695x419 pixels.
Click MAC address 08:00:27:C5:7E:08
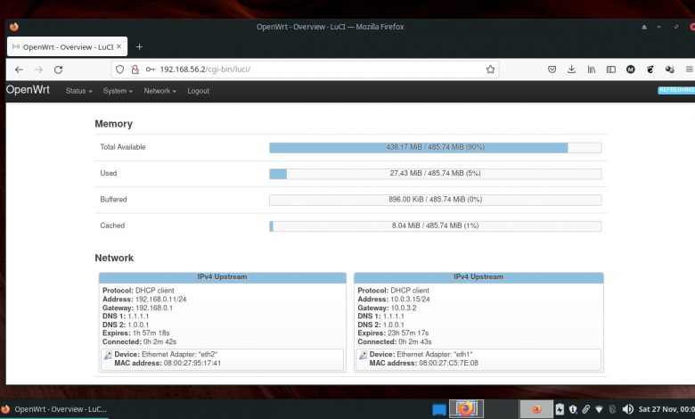tap(448, 363)
